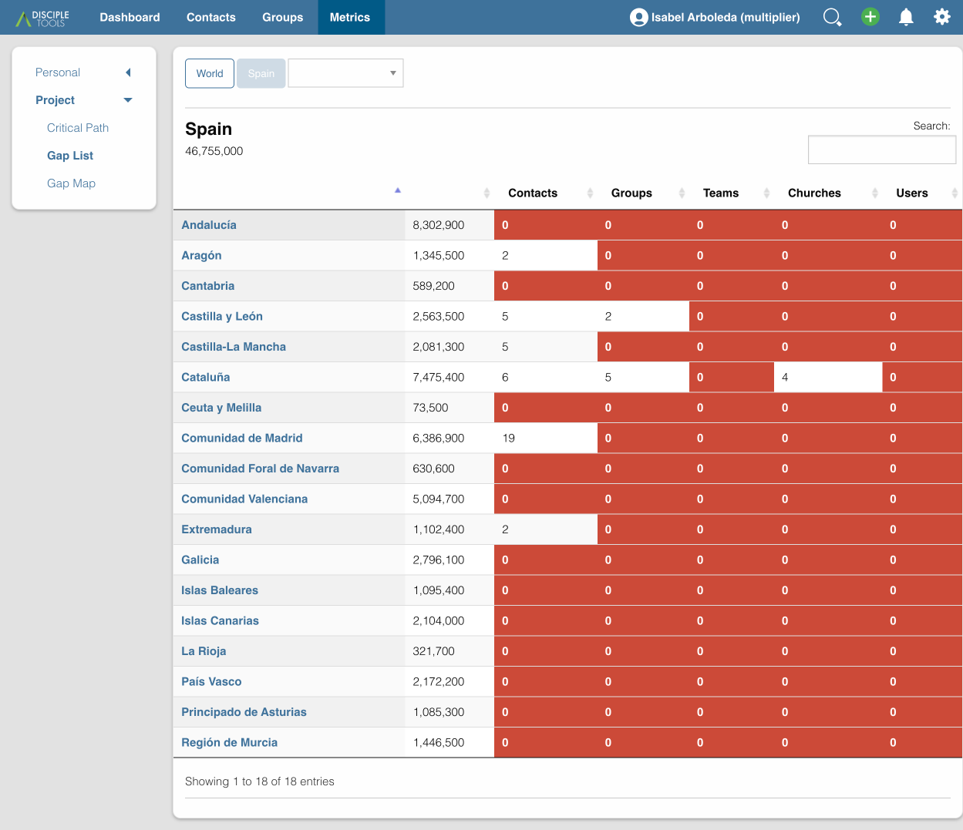Open the settings gear menu

coord(942,17)
